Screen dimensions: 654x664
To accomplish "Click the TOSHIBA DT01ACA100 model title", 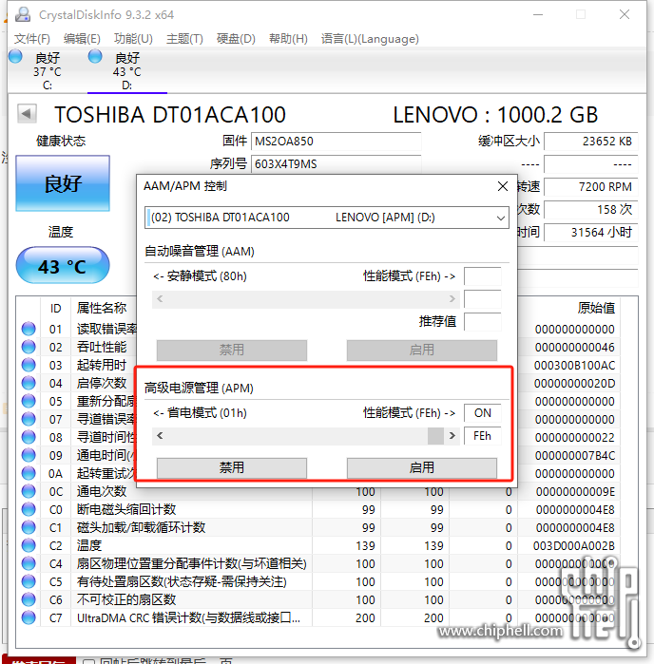I will pyautogui.click(x=170, y=115).
